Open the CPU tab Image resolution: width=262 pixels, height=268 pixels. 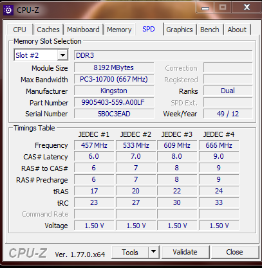(x=19, y=30)
